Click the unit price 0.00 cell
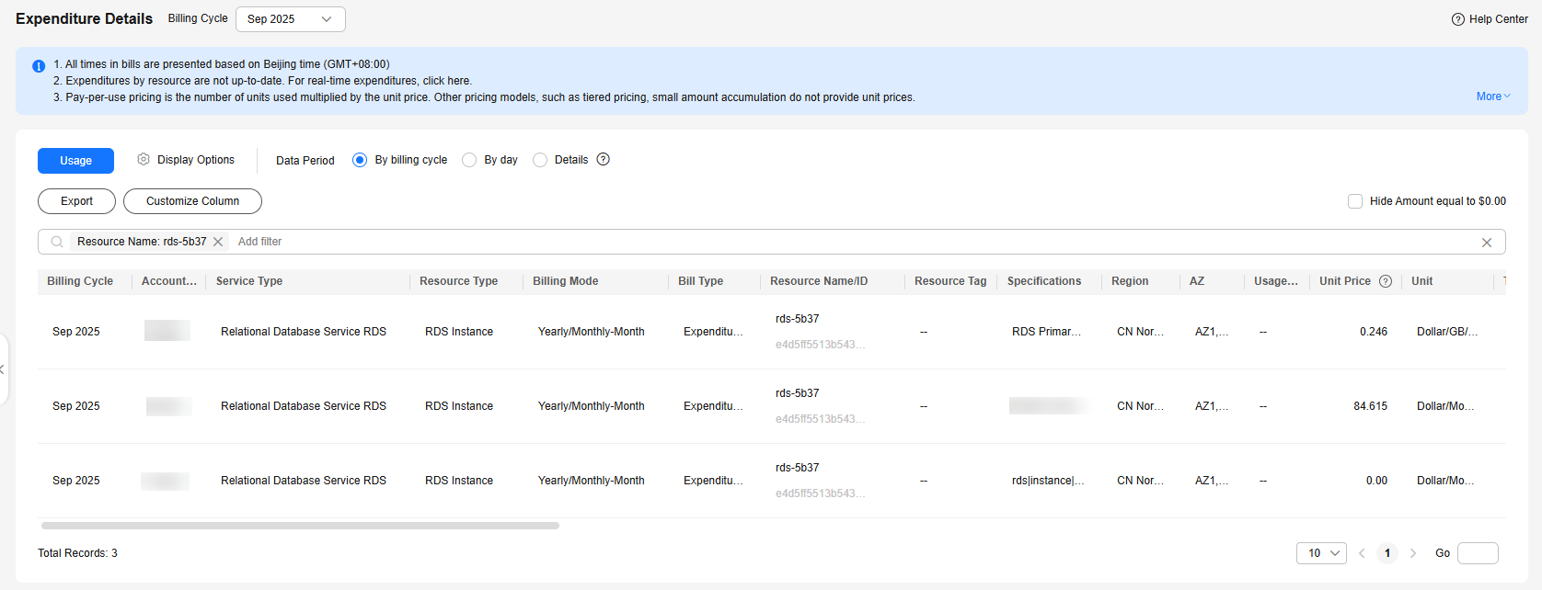This screenshot has width=1542, height=590. tap(1376, 481)
